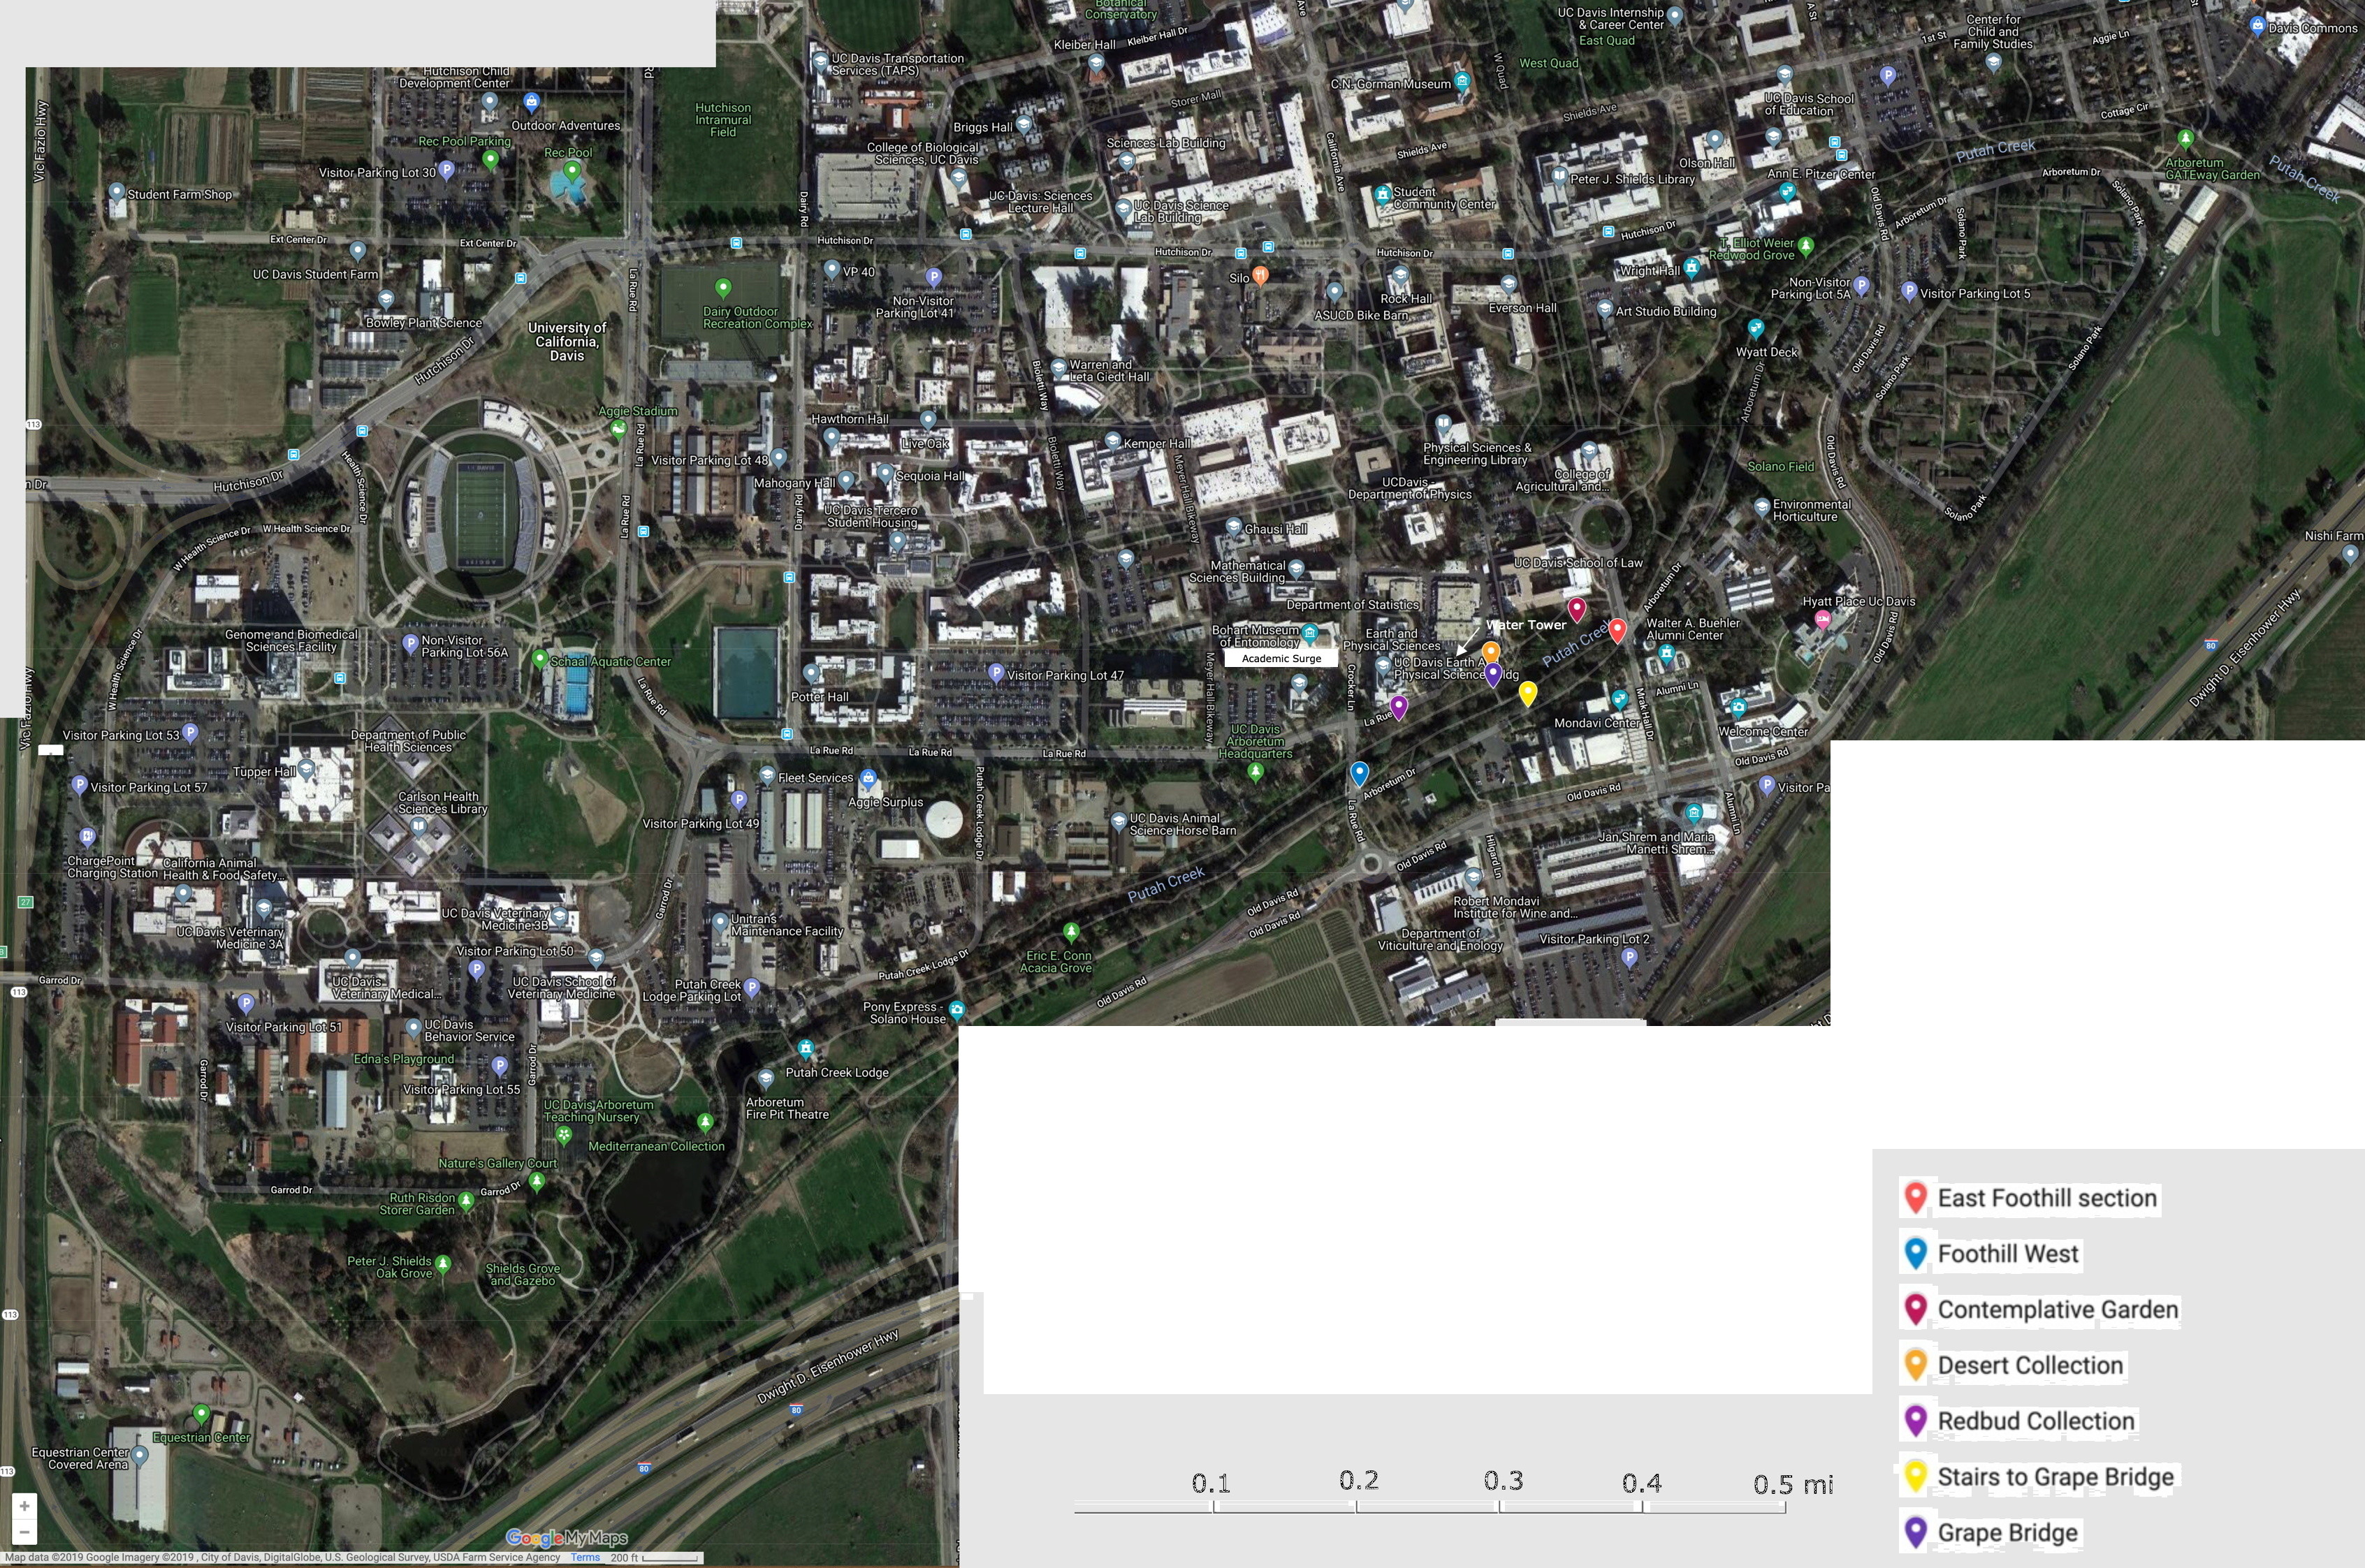Open the Rec Pool Parking green marker
This screenshot has width=2365, height=1568.
490,158
